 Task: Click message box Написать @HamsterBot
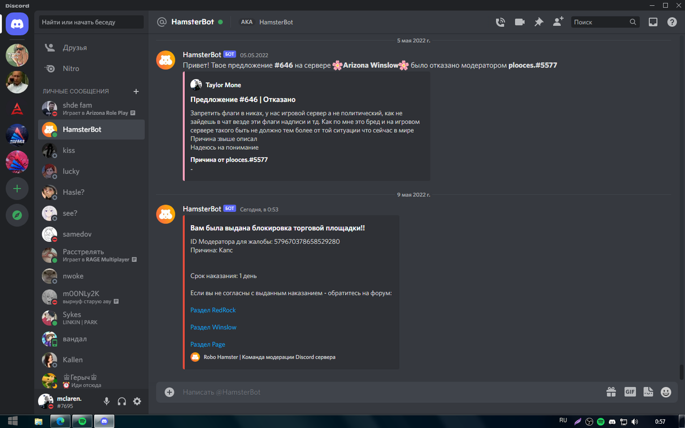click(x=391, y=392)
